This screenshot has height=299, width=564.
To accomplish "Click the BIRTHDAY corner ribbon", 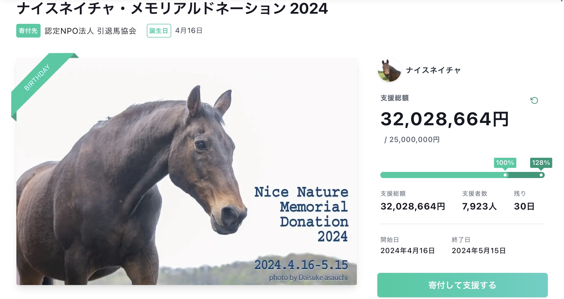I will 37,77.
